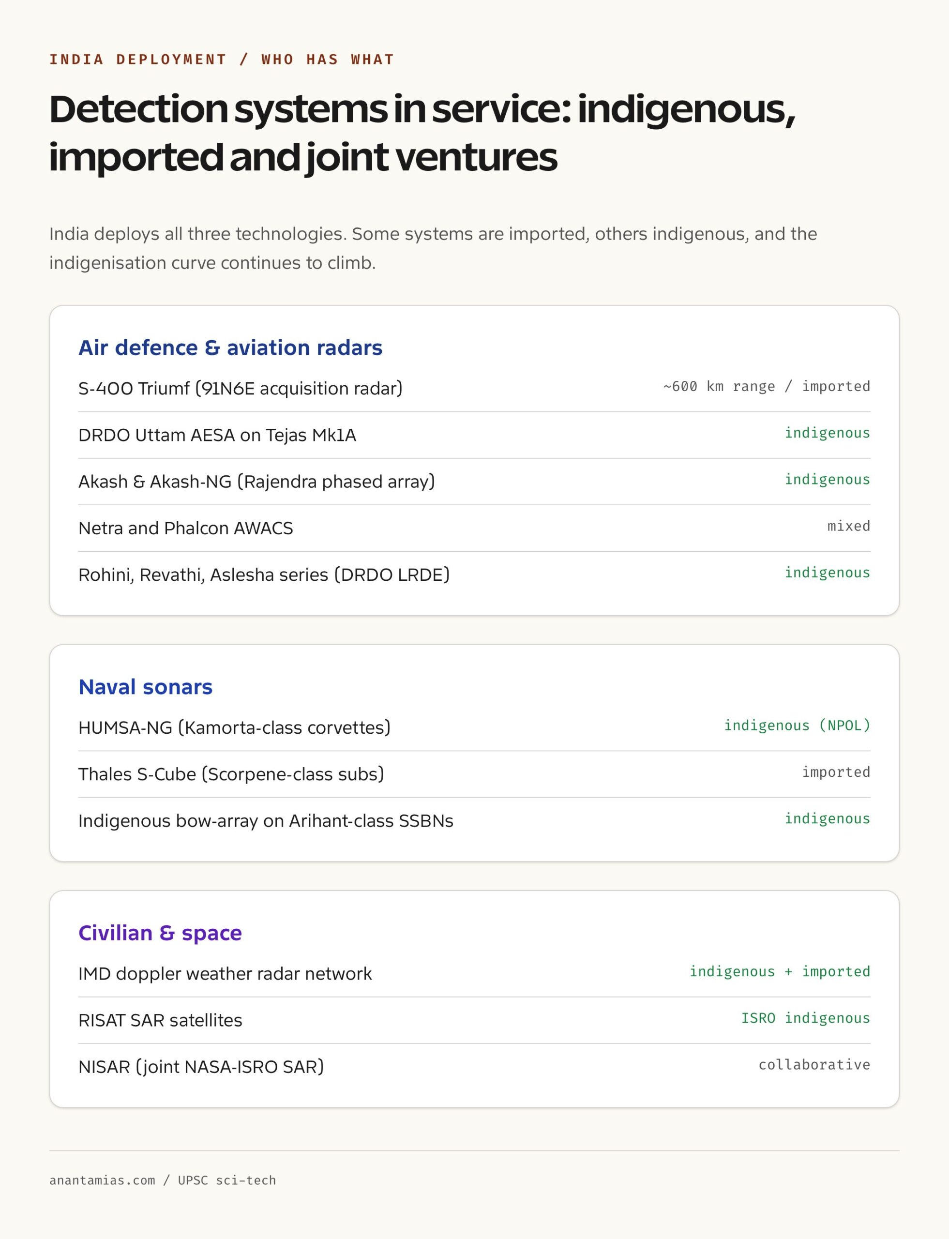Screen dimensions: 949x1239
Task: Click the 'indigenous' tag beside Rohini, Revathi, Aslesha
Action: 828,573
